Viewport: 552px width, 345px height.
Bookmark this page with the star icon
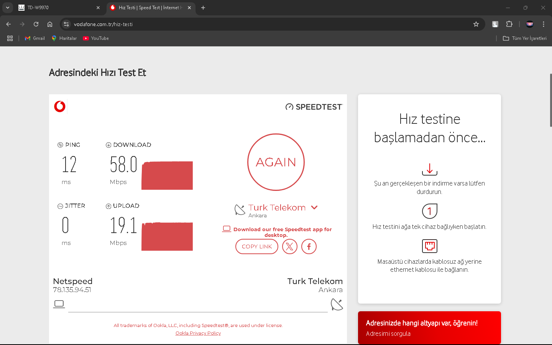click(x=476, y=24)
